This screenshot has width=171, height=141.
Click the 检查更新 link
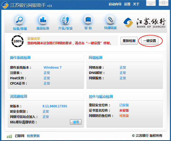[33, 136]
